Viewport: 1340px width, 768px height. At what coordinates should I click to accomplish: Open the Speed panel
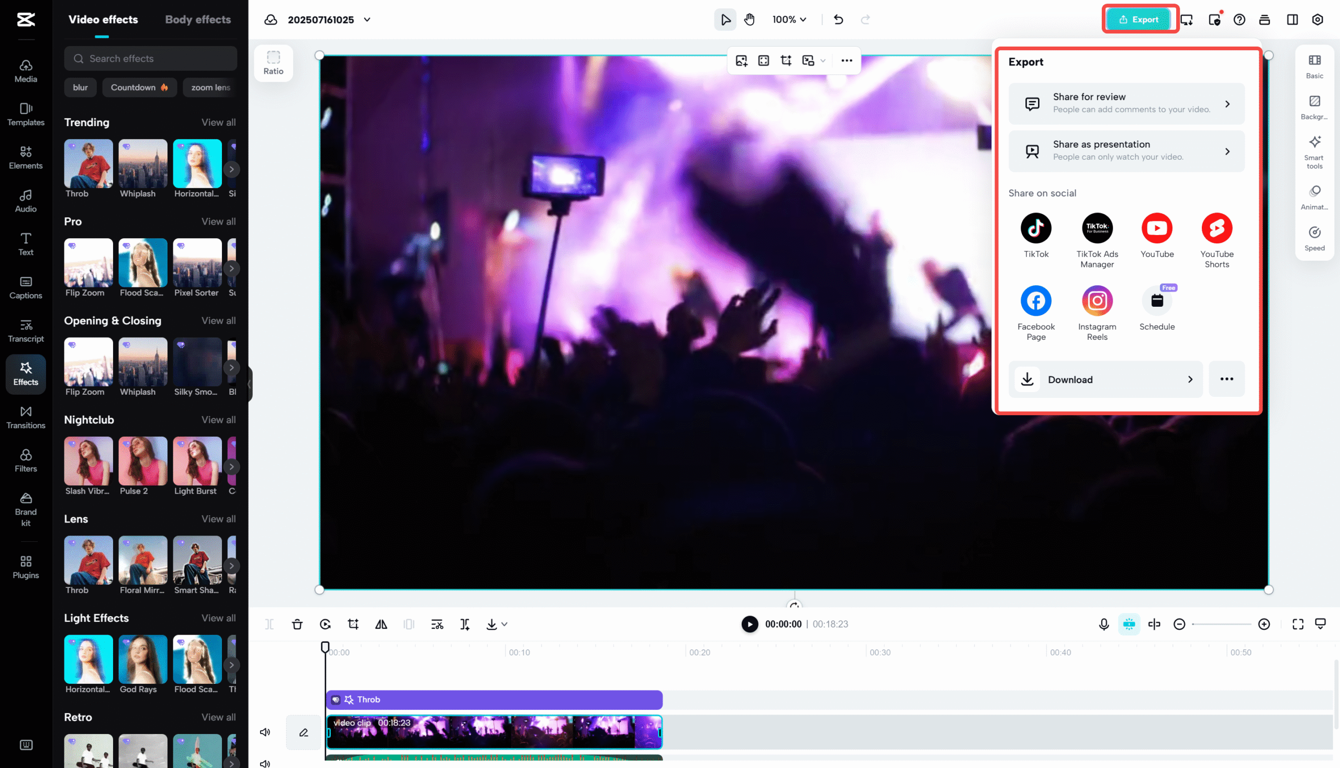pyautogui.click(x=1314, y=238)
